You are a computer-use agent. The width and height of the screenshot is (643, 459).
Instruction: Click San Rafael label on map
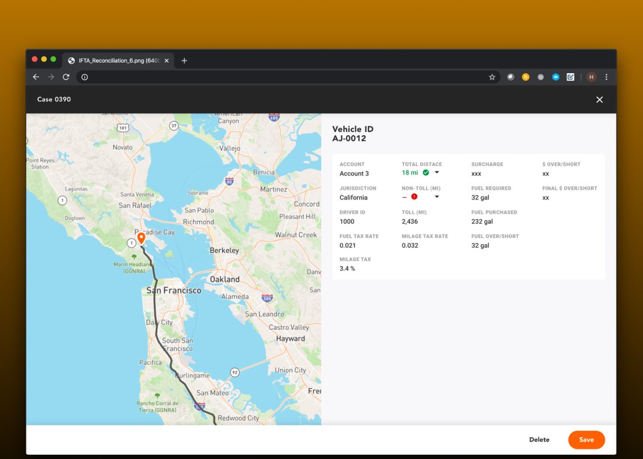coord(135,205)
